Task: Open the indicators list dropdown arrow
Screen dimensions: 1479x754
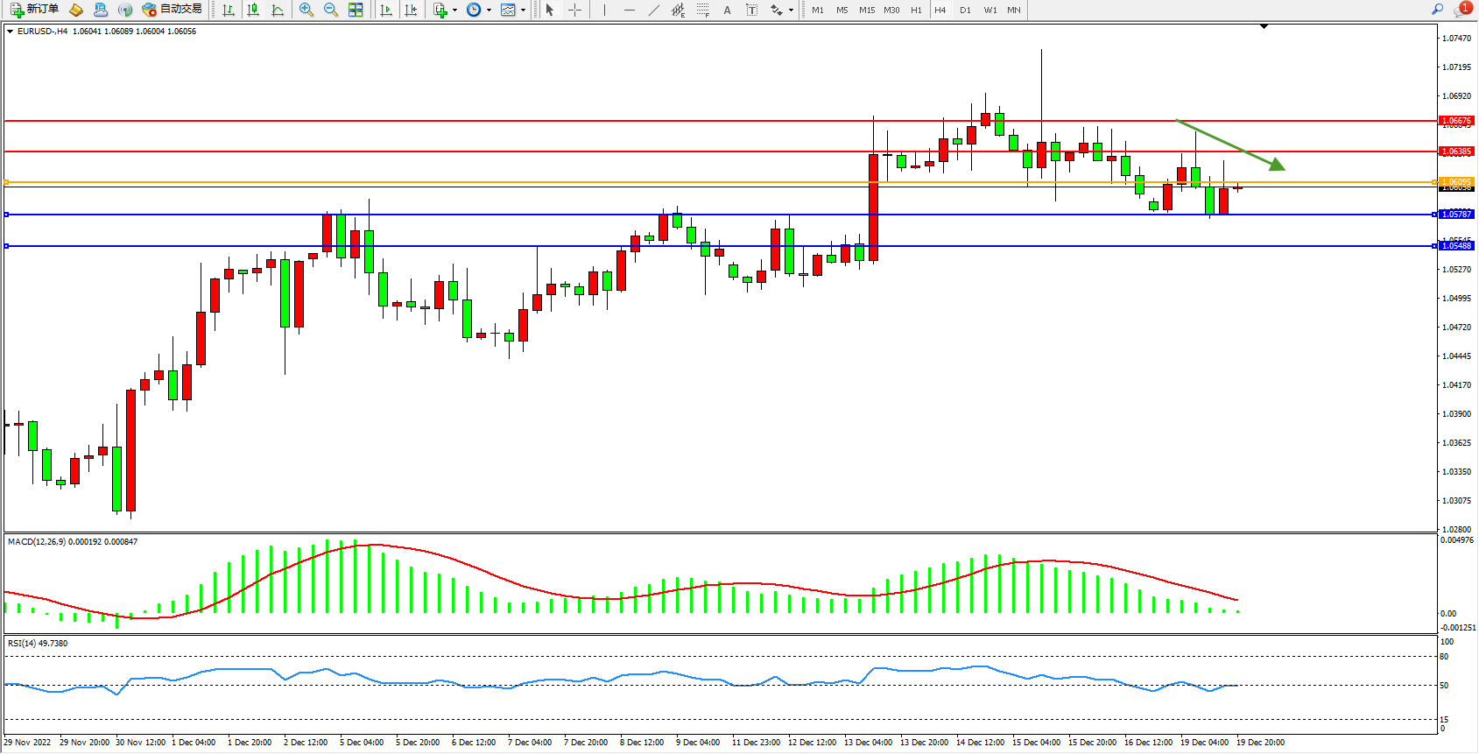Action: point(454,11)
